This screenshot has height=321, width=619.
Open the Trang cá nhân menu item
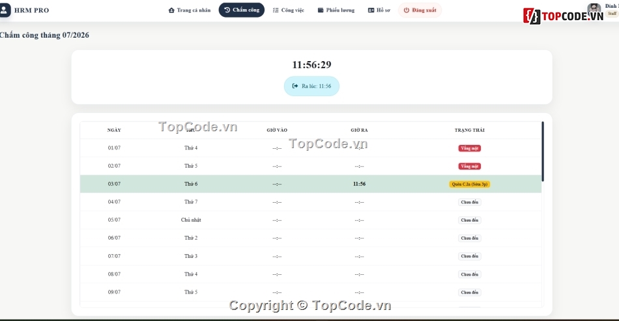tap(190, 10)
